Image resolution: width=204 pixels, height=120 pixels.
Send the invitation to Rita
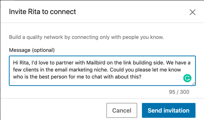pos(168,110)
